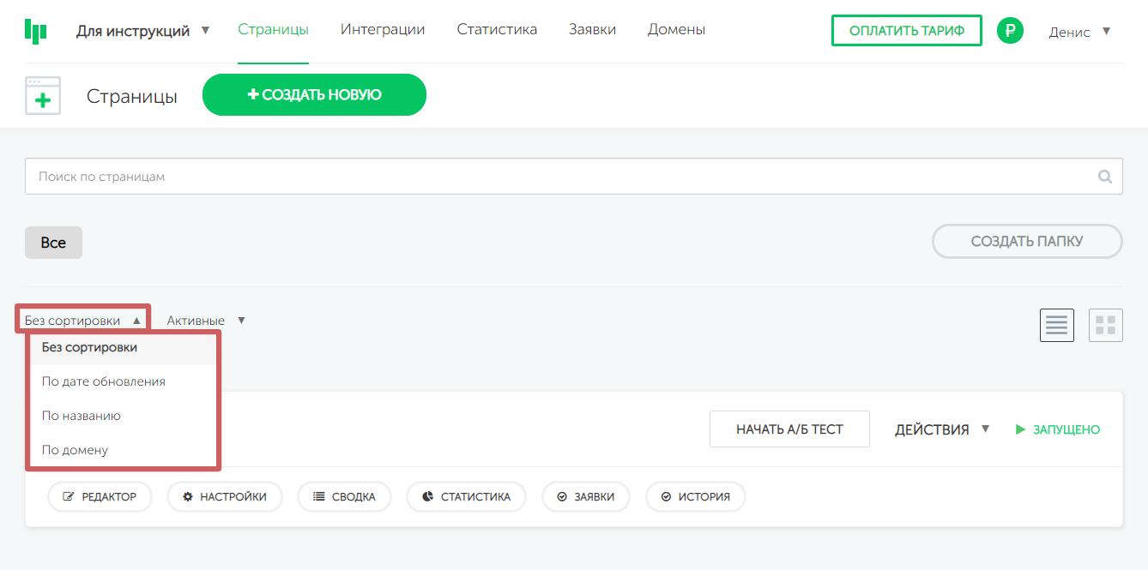Go to the Интеграции tab

point(383,30)
